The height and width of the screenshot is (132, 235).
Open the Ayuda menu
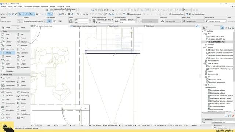68,7
